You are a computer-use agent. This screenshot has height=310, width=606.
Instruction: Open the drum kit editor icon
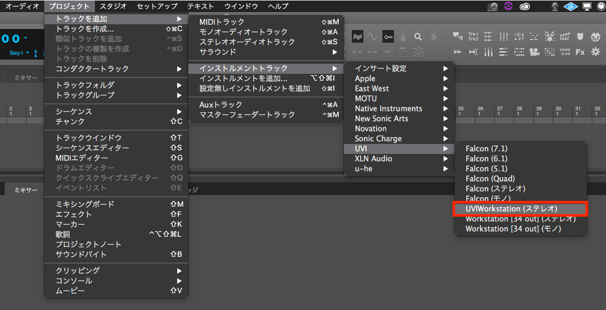point(550,37)
